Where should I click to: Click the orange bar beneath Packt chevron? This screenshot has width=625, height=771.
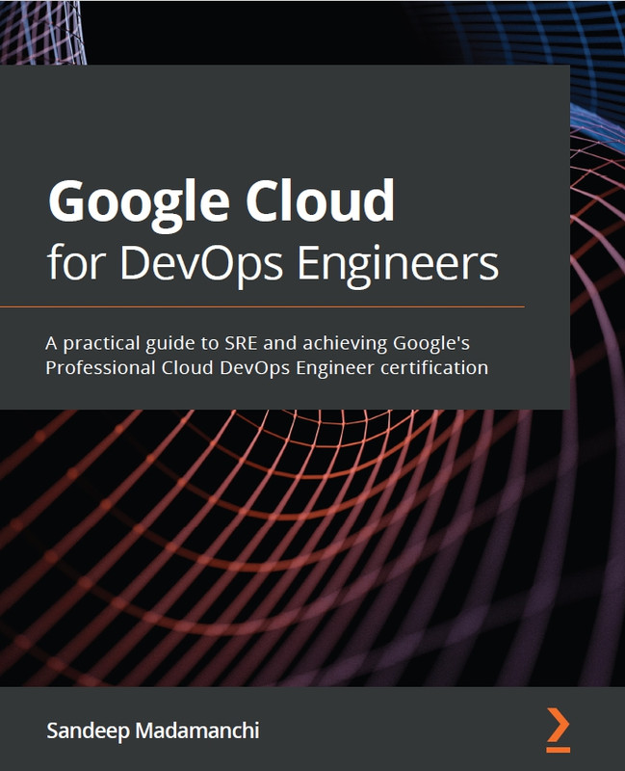tap(558, 748)
